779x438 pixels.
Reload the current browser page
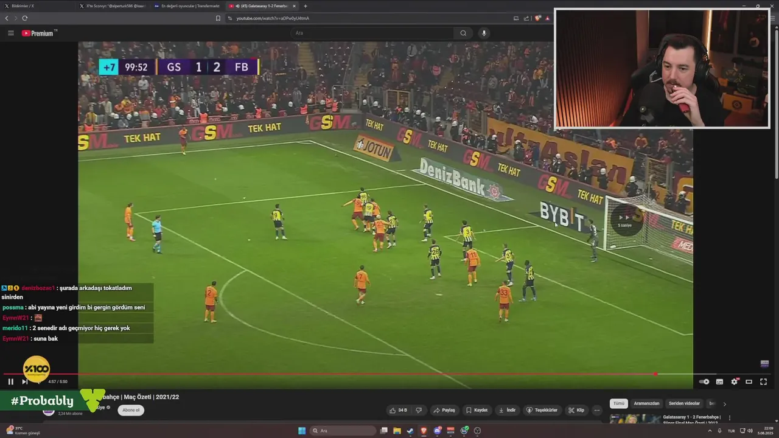tap(24, 18)
